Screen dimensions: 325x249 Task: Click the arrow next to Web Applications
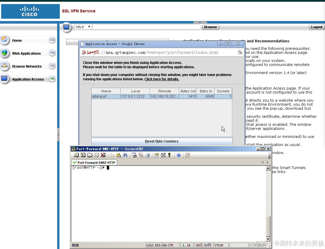click(52, 53)
